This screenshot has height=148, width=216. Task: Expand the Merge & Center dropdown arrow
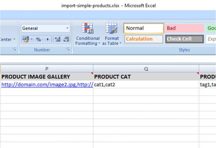pyautogui.click(x=14, y=39)
